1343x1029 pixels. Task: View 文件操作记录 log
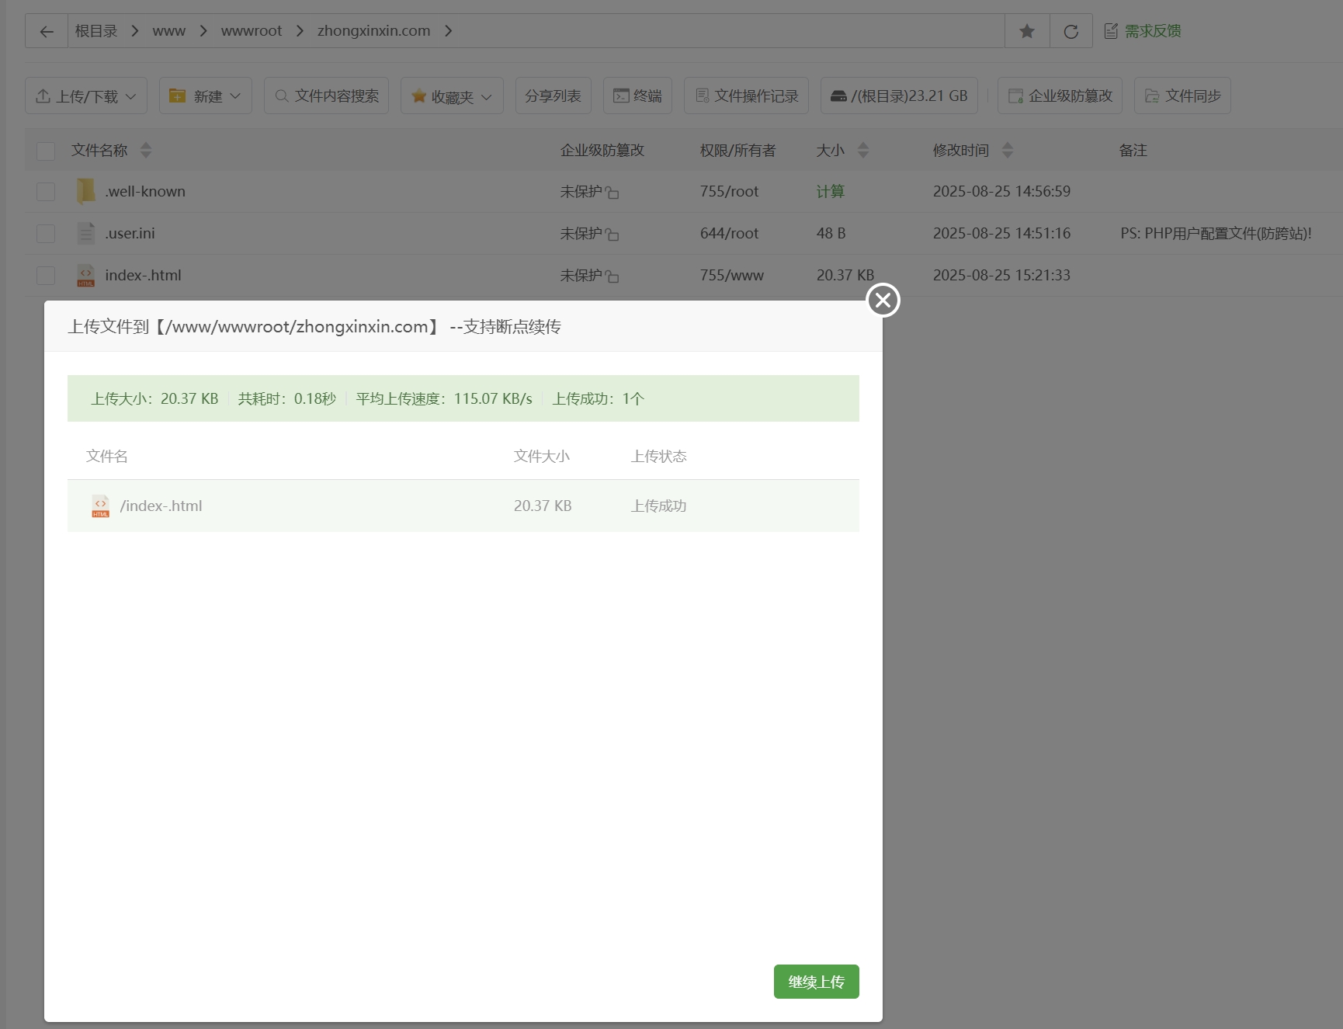(x=746, y=96)
